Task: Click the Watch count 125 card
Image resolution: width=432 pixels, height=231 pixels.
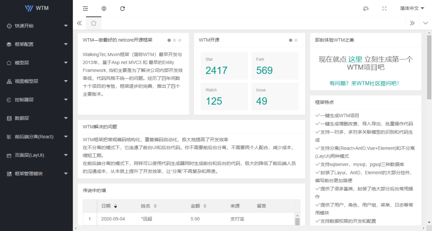Action: point(224,97)
